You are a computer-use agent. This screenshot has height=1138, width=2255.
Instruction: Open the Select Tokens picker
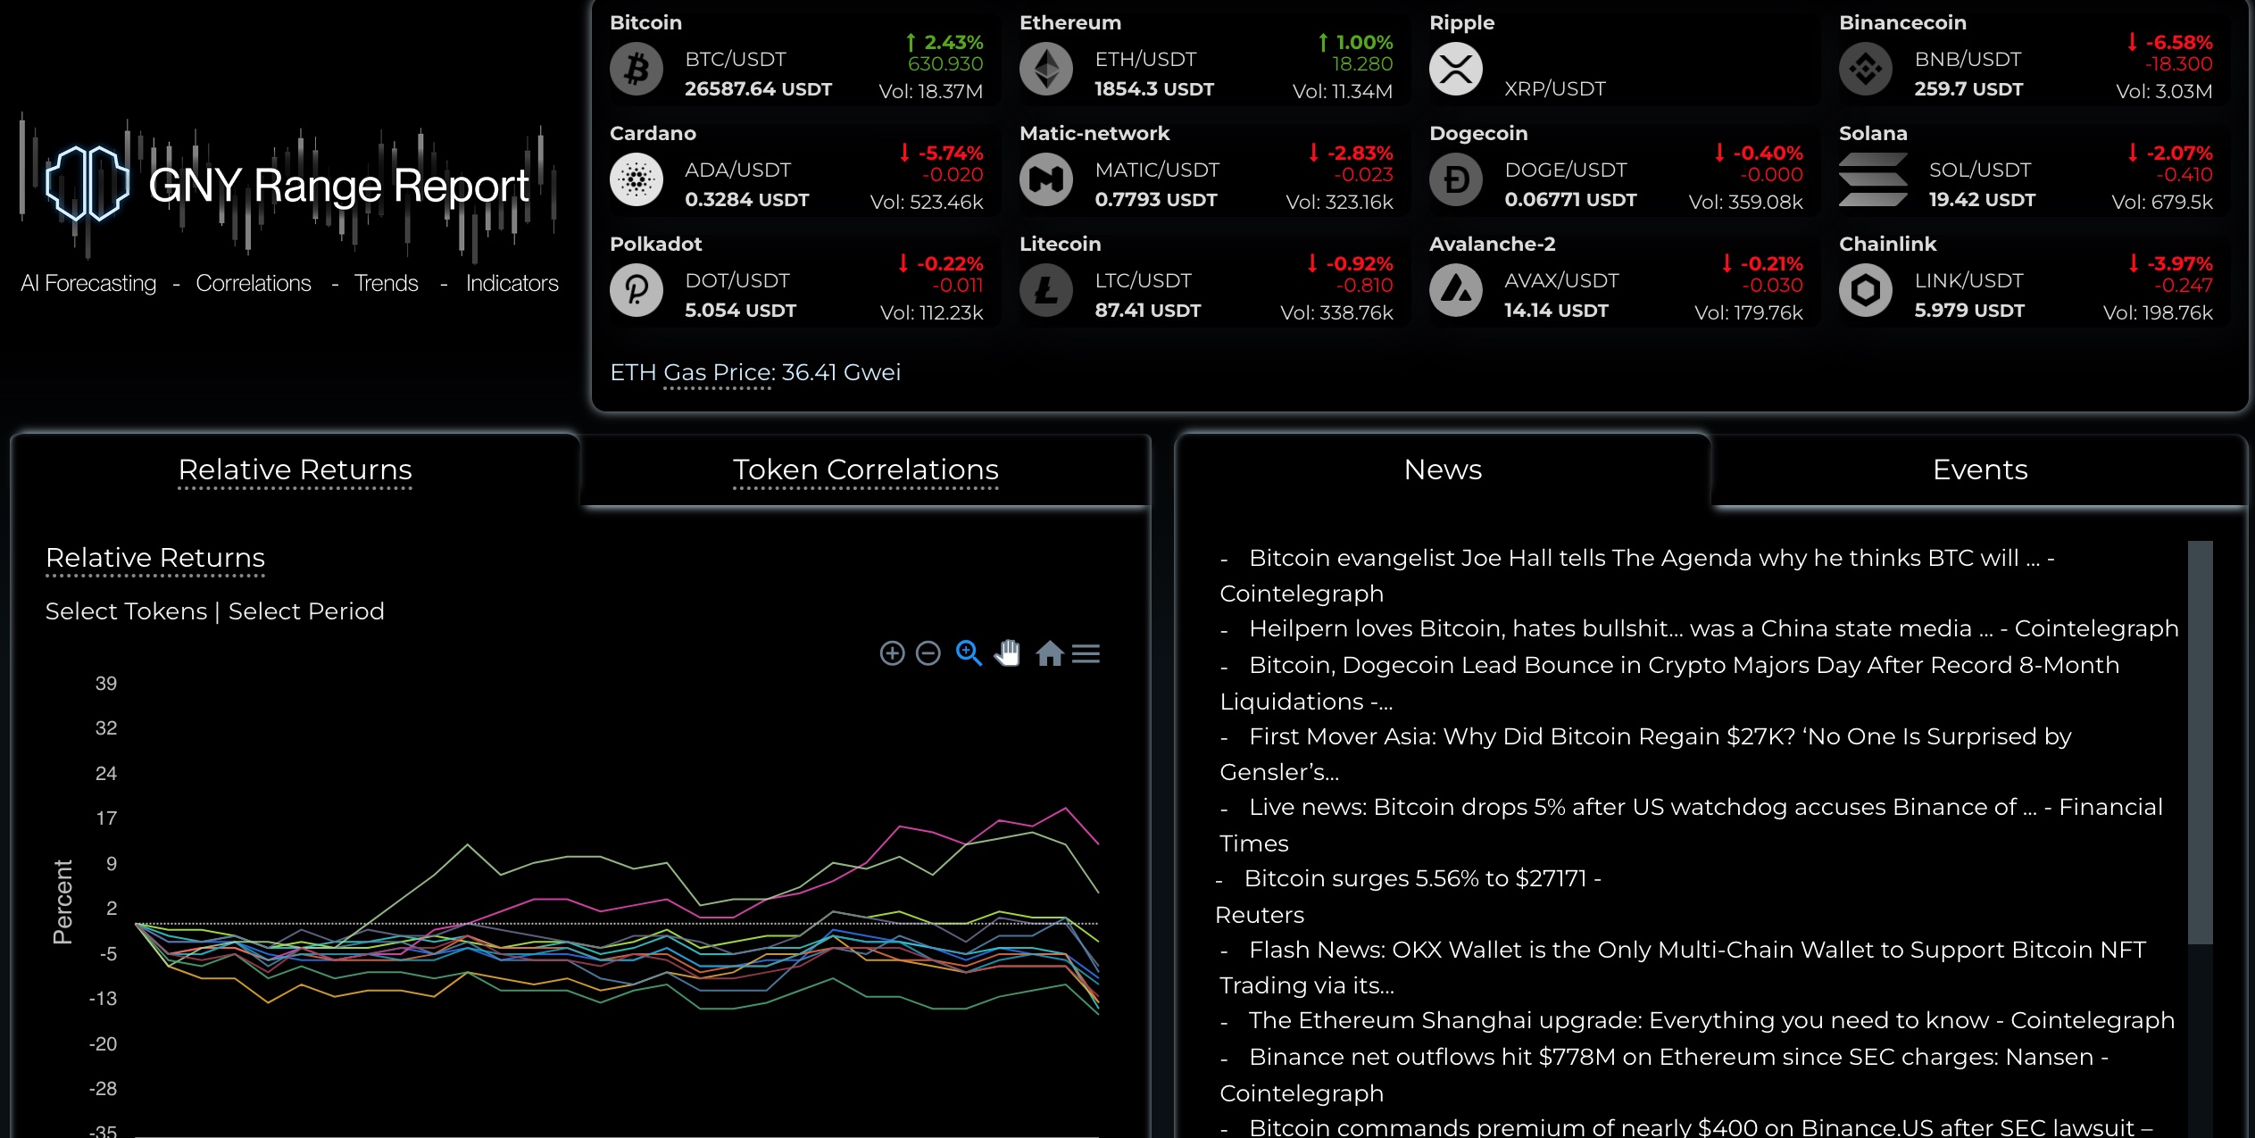126,611
